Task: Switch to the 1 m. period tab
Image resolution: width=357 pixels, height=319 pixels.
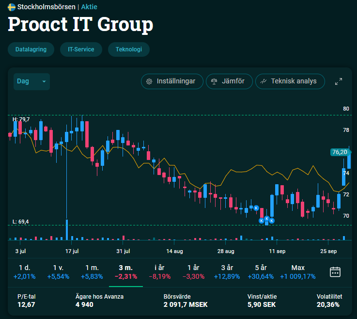Action: click(92, 272)
